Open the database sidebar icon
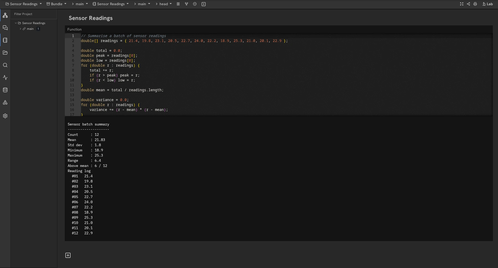Image resolution: width=498 pixels, height=268 pixels. 5,90
